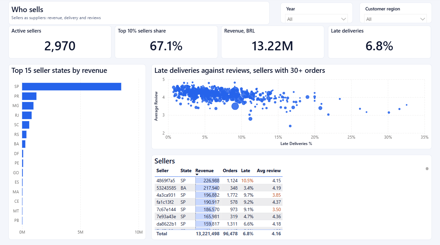Open the Customer region slicer dropdown
Screen dimensions: 440x245
[395, 19]
